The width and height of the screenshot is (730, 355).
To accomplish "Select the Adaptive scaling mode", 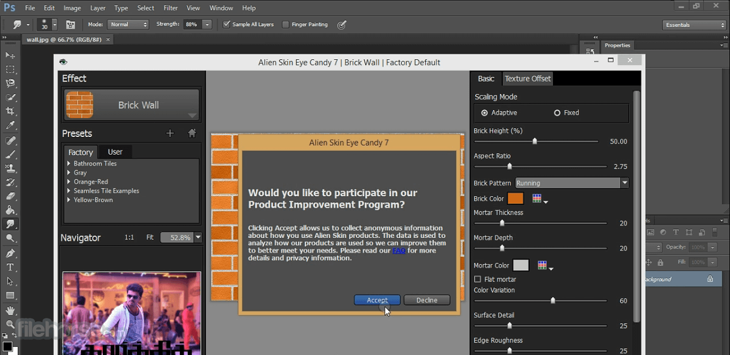I will pyautogui.click(x=484, y=113).
